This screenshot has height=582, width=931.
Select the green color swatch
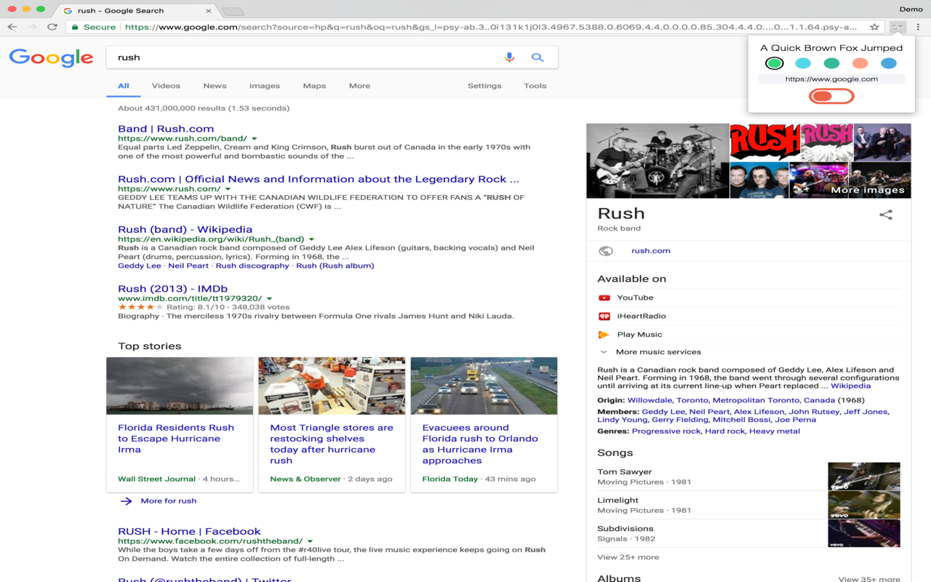pos(775,64)
